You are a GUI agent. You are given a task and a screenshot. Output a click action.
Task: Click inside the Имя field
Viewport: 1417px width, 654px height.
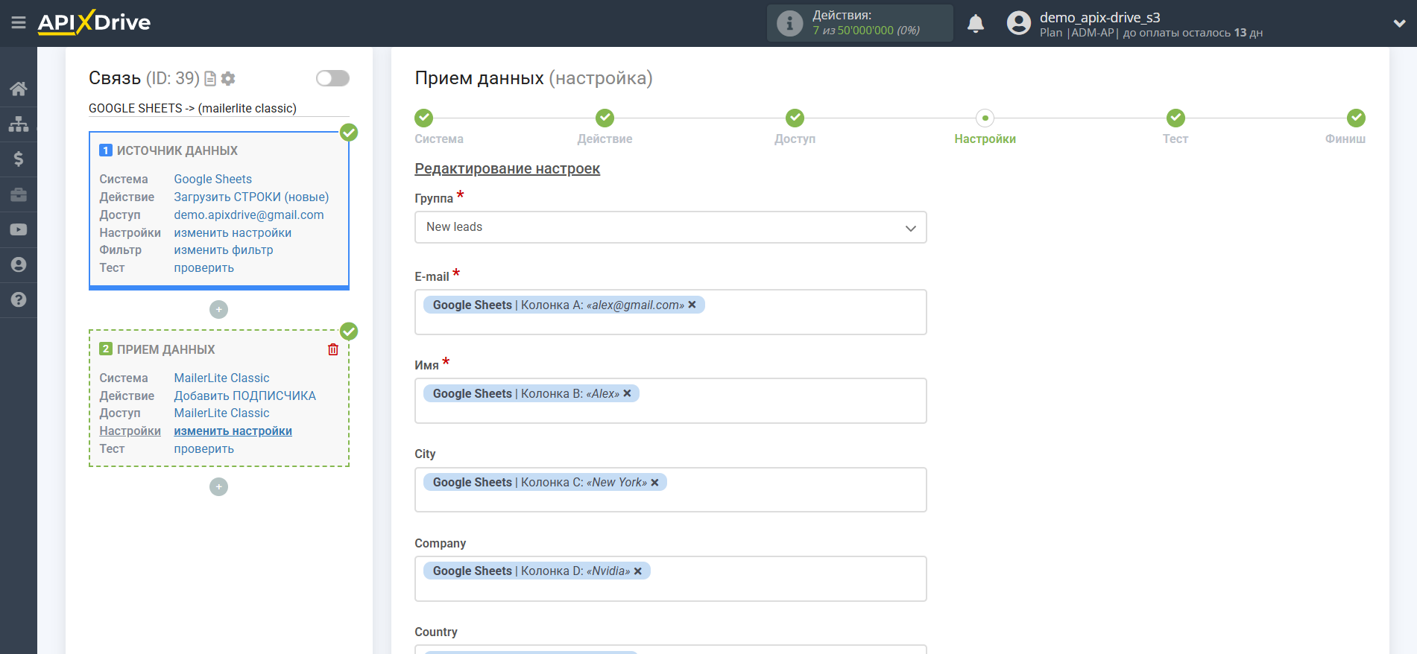tap(670, 401)
